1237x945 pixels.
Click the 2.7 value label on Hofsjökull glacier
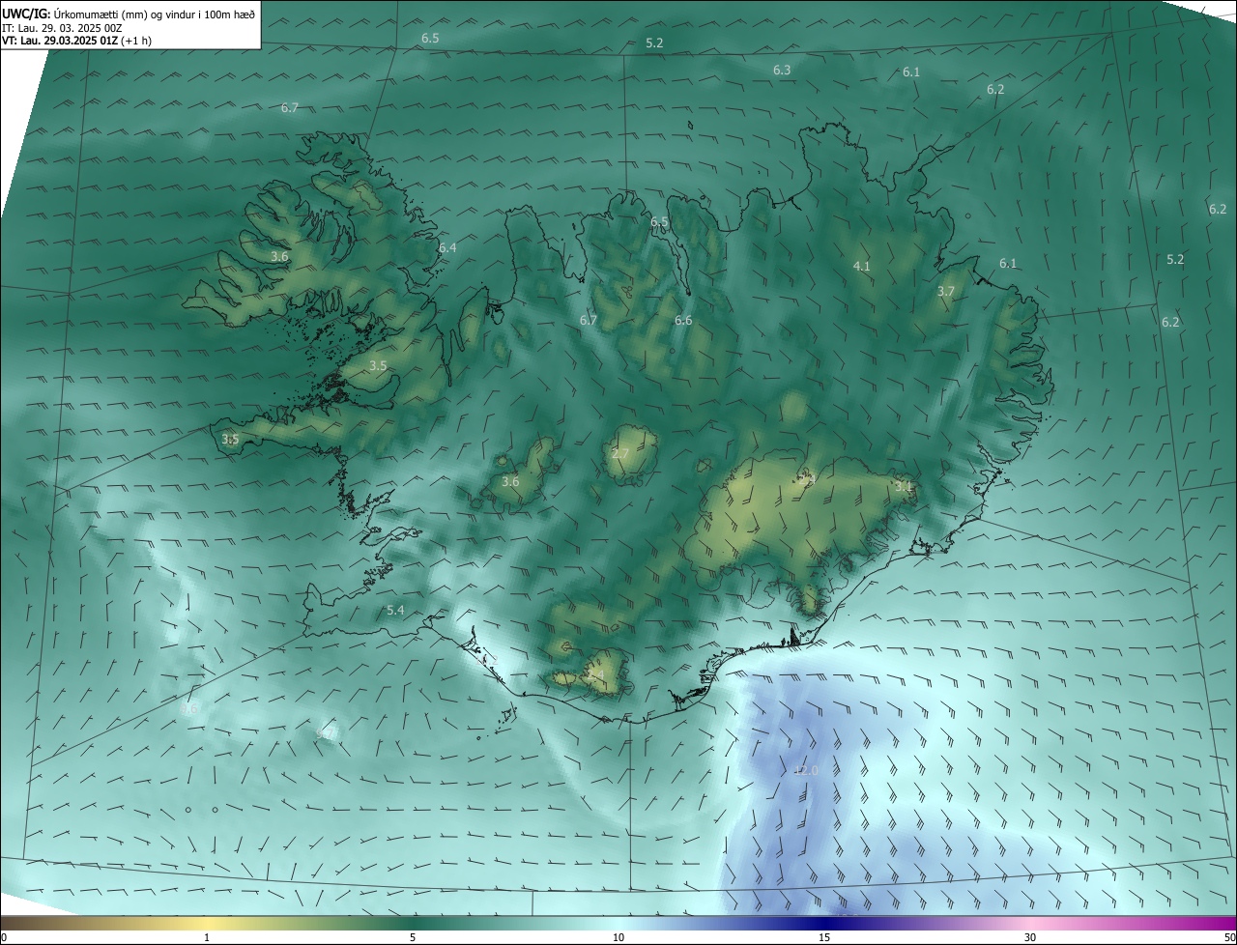point(620,453)
